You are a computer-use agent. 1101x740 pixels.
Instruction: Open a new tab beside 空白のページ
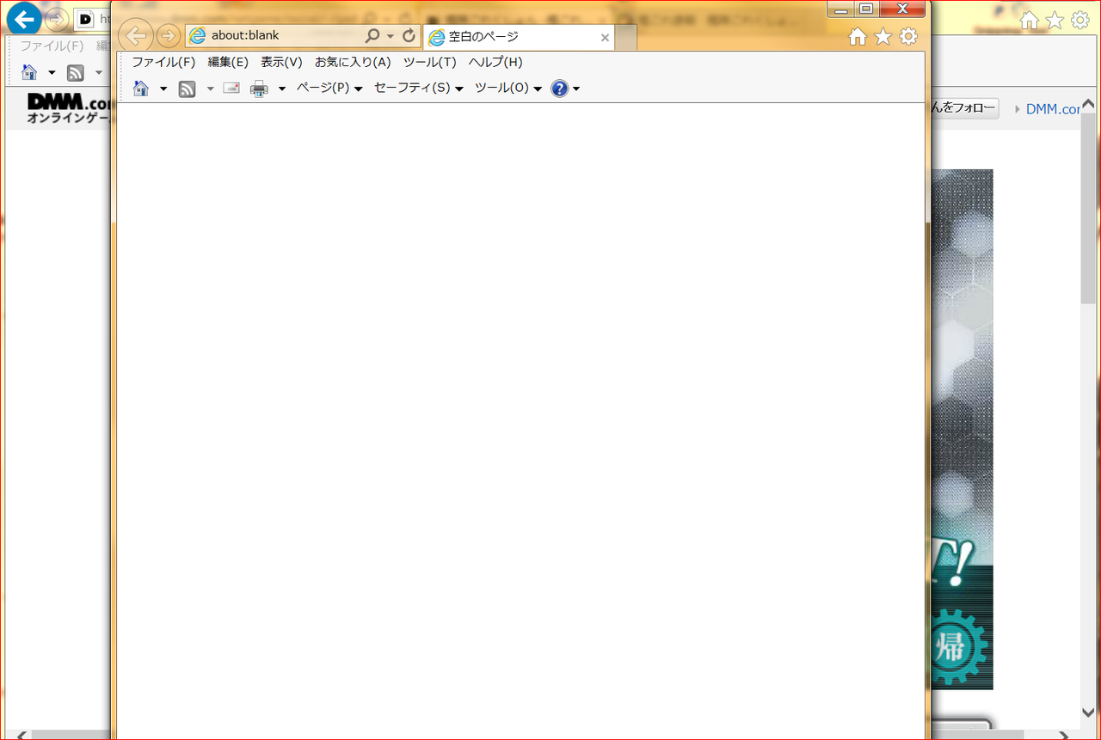point(626,38)
